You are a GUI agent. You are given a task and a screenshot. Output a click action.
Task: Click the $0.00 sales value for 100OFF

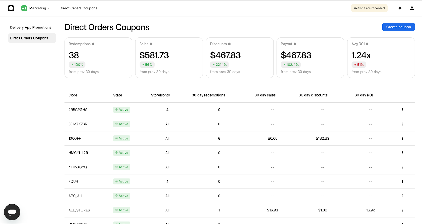pos(273,139)
